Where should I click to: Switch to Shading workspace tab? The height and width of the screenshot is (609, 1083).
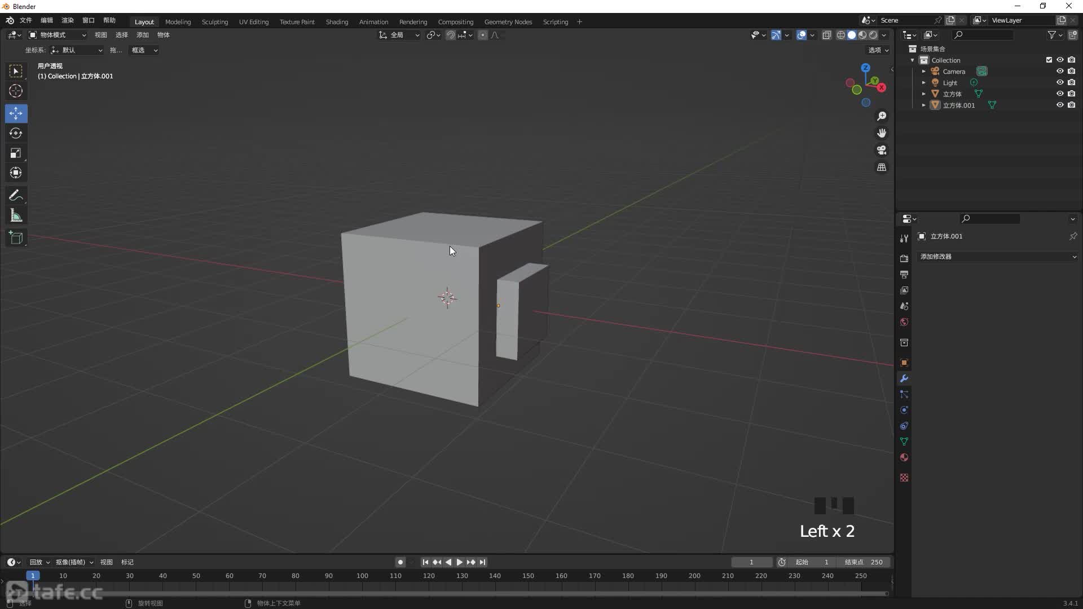[x=337, y=22]
